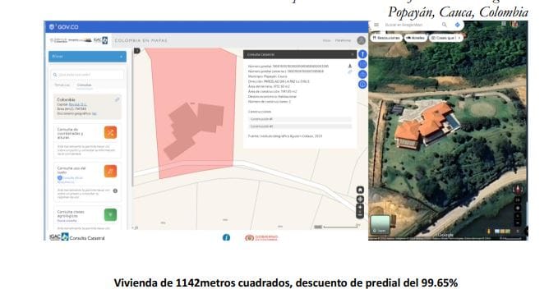This screenshot has height=303, width=558.
Task: Zoom in on the Google Maps satellite view
Action: point(518,216)
